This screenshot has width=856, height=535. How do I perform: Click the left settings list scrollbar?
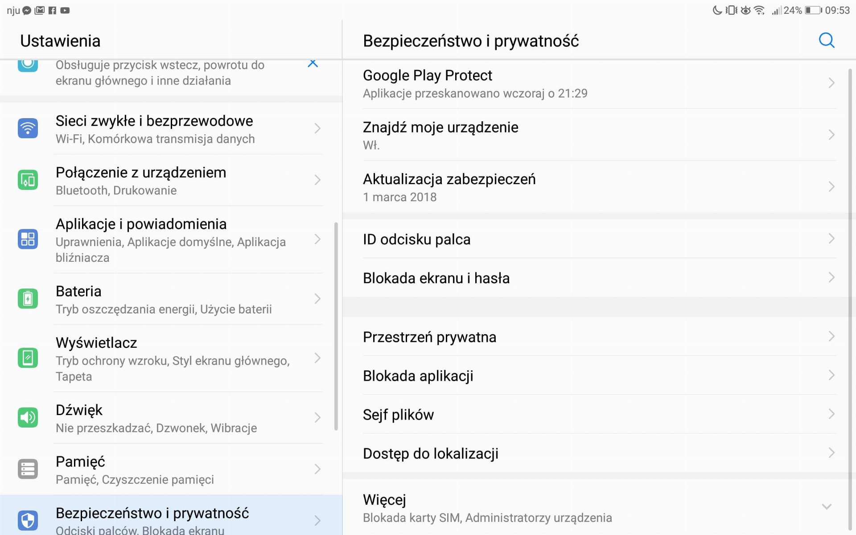point(336,326)
